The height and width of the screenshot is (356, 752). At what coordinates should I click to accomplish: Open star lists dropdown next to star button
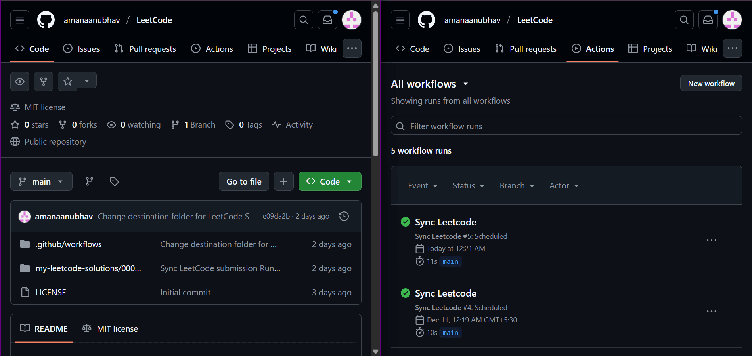[x=87, y=81]
